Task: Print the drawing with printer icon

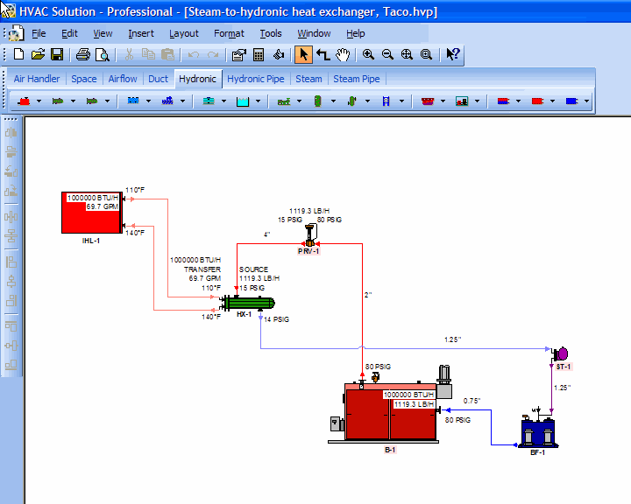Action: click(x=83, y=54)
